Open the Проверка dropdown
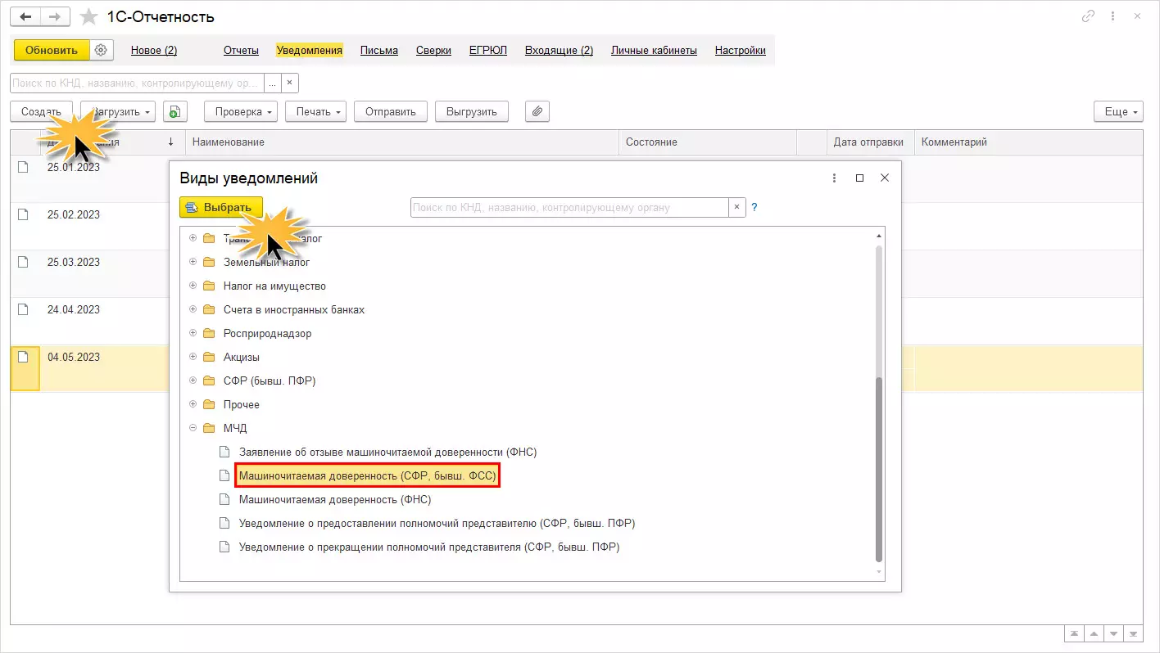 pyautogui.click(x=240, y=111)
